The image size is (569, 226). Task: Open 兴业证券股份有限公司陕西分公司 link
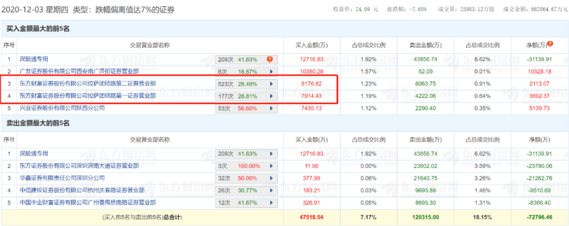click(62, 108)
